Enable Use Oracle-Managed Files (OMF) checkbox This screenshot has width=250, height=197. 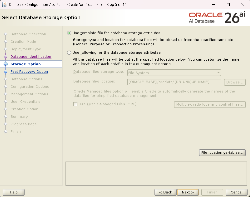75,104
